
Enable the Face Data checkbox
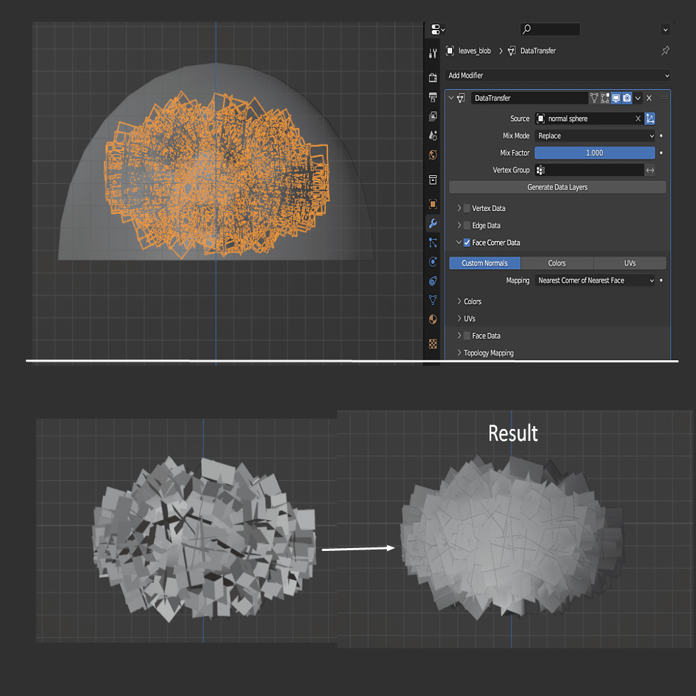467,336
